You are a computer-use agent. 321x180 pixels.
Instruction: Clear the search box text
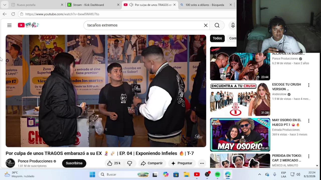[x=206, y=25]
